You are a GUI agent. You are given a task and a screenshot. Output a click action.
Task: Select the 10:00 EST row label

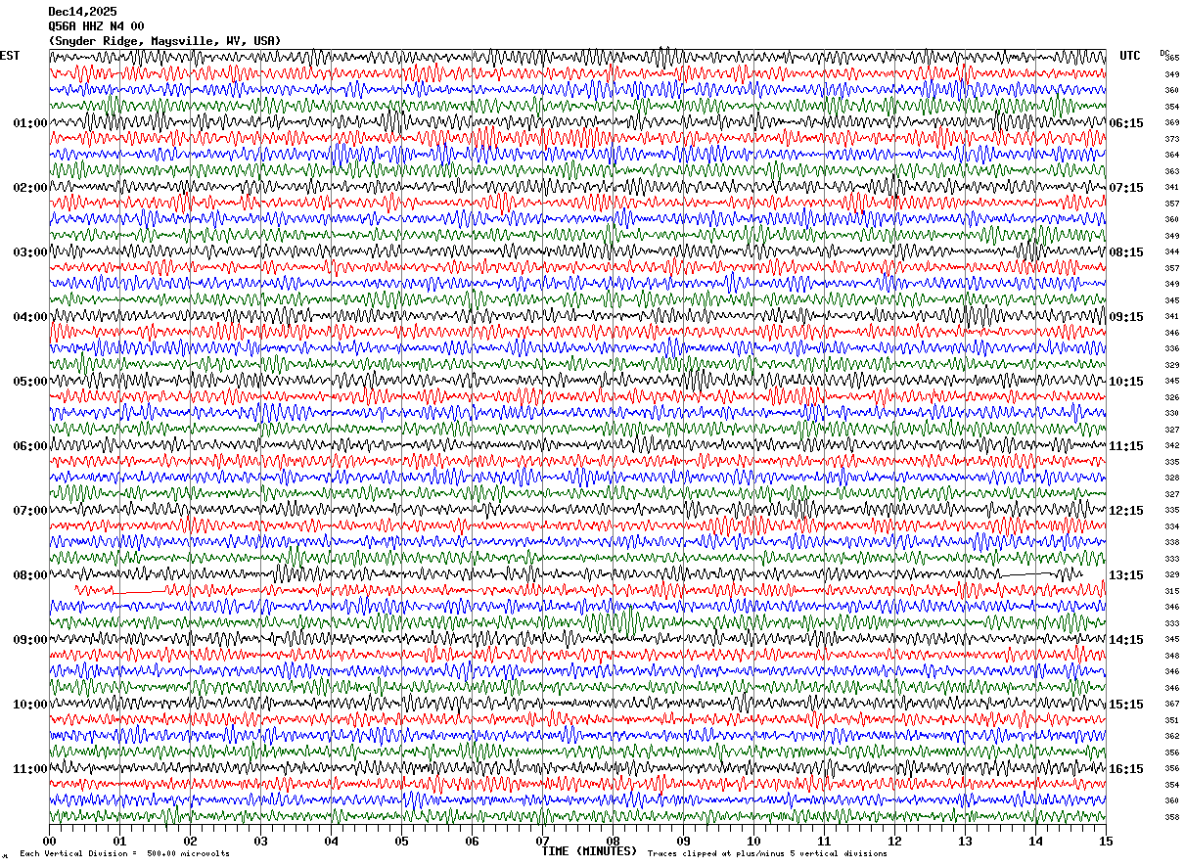point(29,705)
